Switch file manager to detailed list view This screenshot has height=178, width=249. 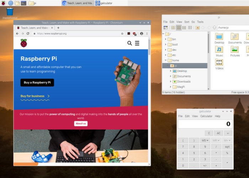click(x=190, y=28)
